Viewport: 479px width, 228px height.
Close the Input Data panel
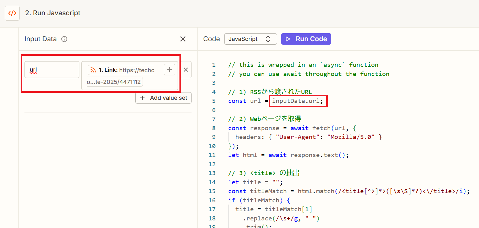(183, 39)
